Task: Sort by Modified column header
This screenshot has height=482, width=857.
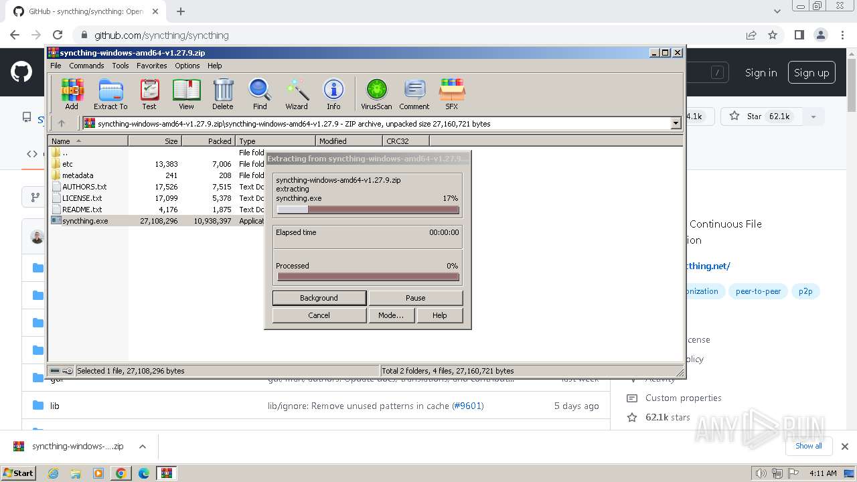Action: tap(349, 141)
